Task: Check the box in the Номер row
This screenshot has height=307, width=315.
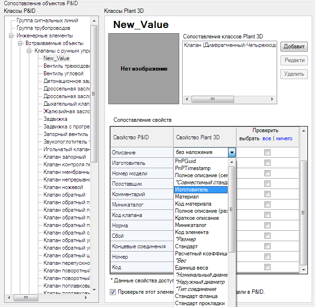Action: [x=267, y=257]
